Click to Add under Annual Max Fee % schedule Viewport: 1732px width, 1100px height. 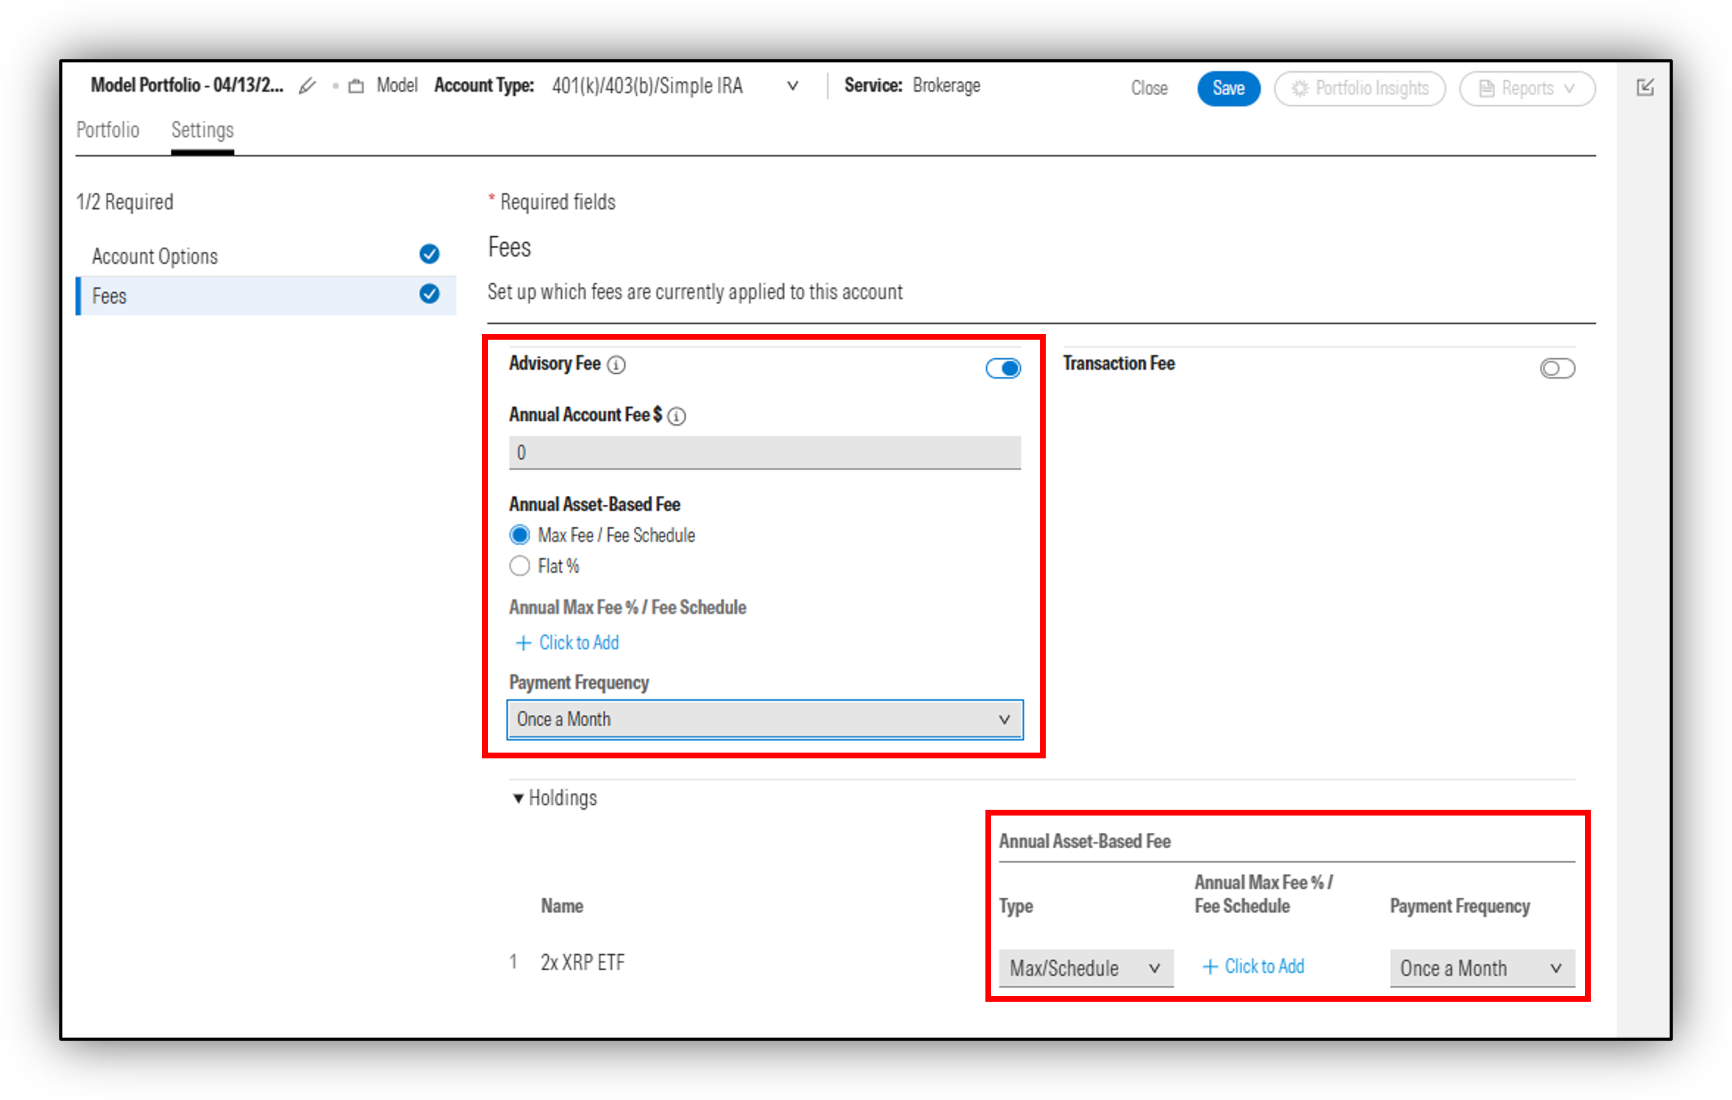[567, 642]
